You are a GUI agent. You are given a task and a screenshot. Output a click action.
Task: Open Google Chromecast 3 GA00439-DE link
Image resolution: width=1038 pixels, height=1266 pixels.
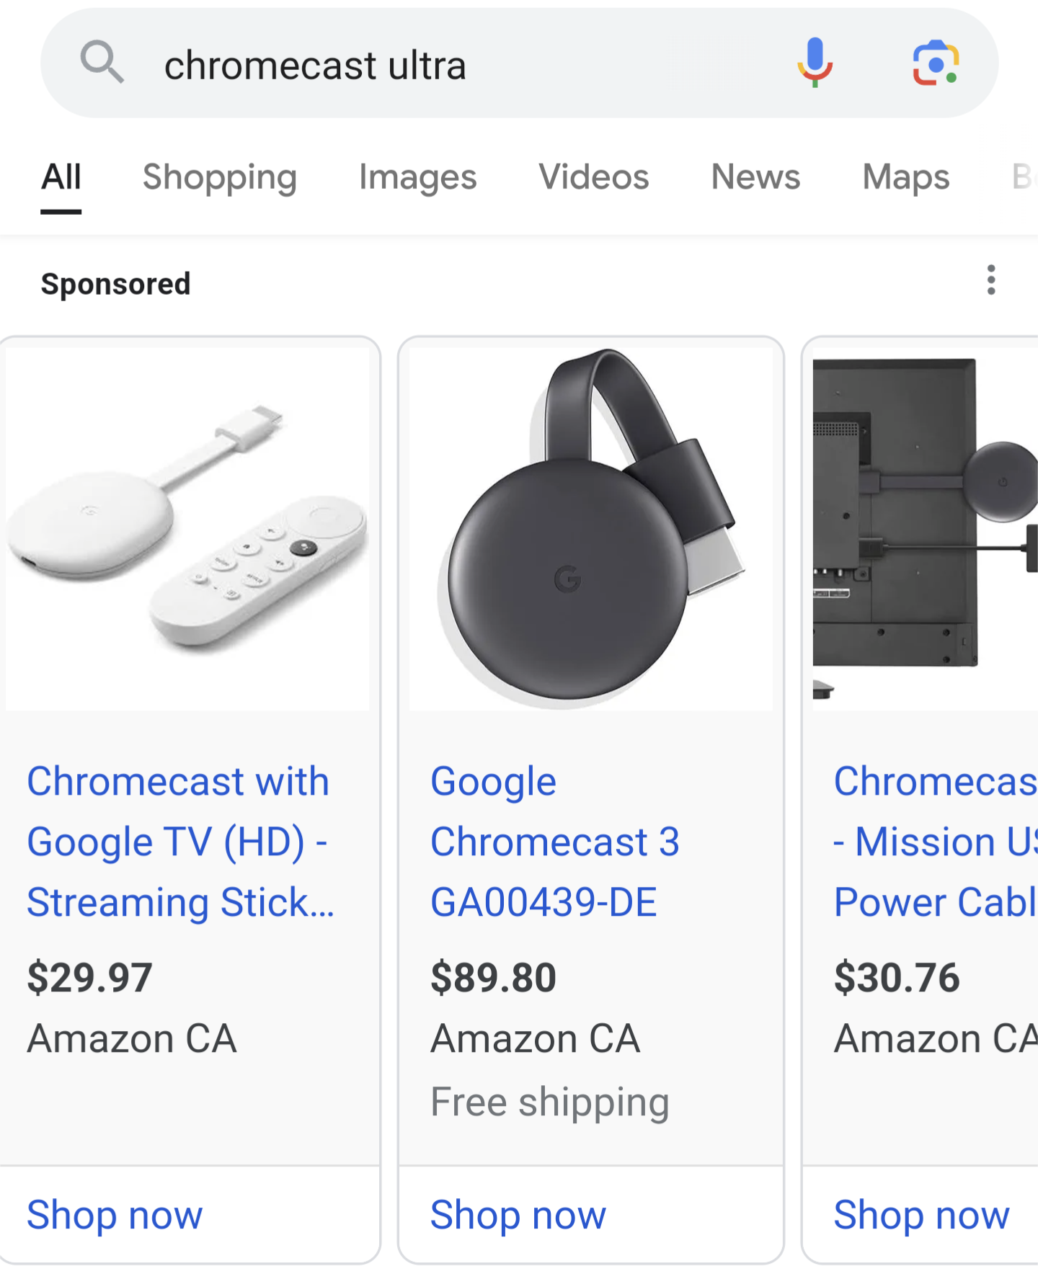click(555, 842)
